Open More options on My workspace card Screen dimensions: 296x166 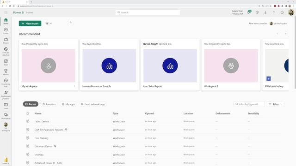click(74, 86)
